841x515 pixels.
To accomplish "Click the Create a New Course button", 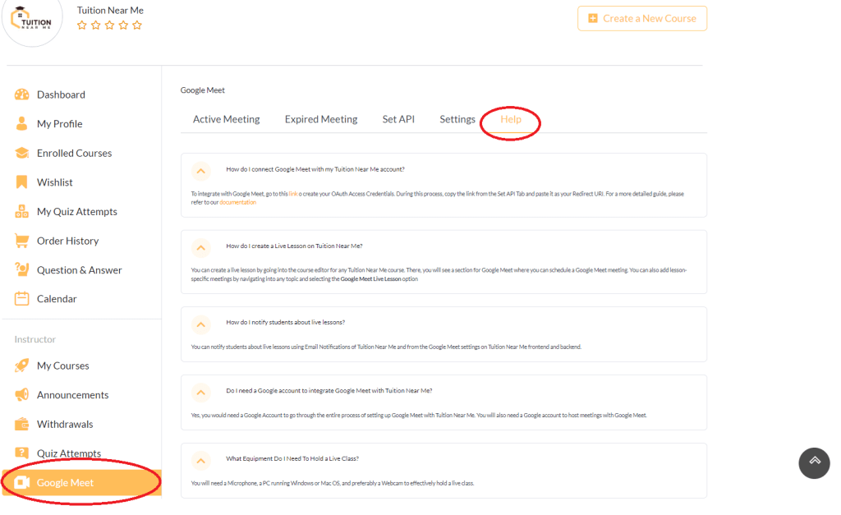I will tap(641, 18).
